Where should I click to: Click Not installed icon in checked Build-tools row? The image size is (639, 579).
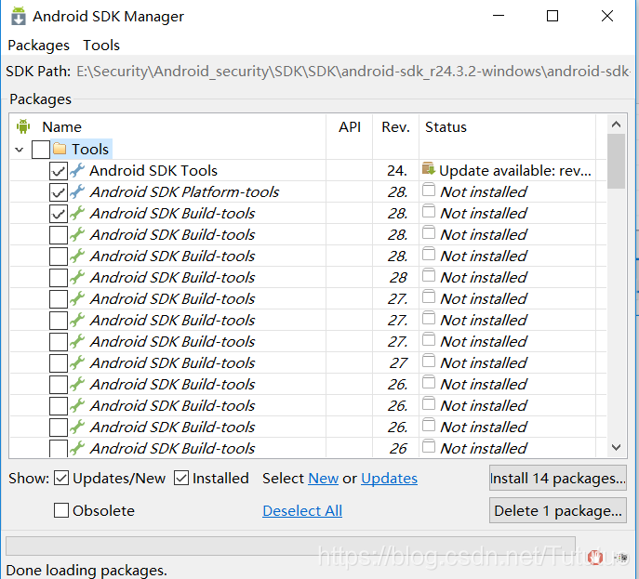coord(428,211)
